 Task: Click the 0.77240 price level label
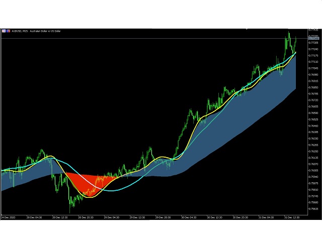click(313, 49)
